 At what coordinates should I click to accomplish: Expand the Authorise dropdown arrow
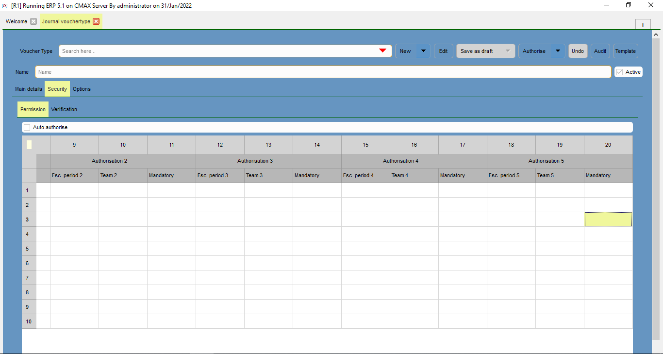pyautogui.click(x=558, y=51)
